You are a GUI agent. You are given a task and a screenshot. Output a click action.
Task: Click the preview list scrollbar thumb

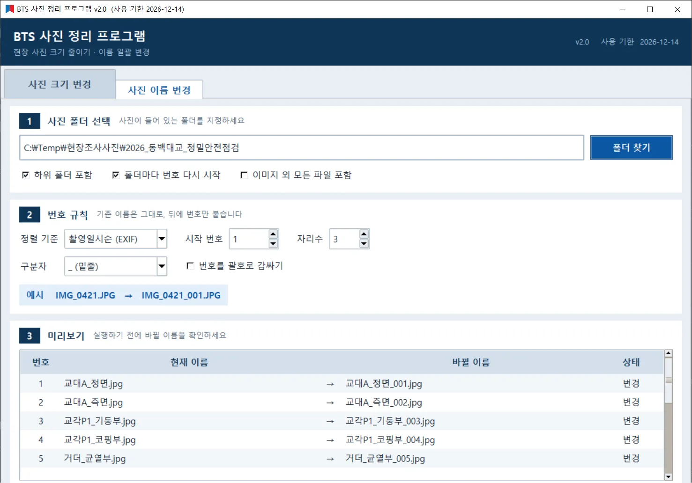point(669,380)
